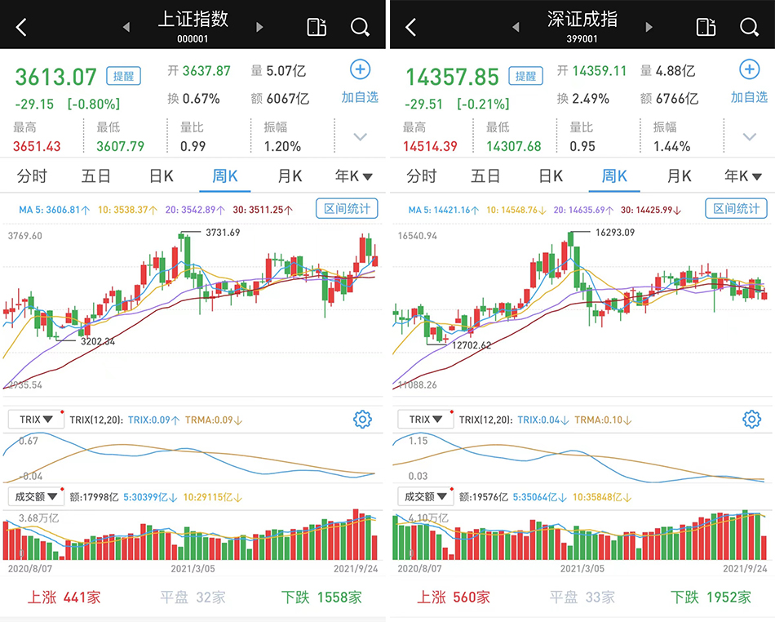This screenshot has width=775, height=622.
Task: Show previous index before 上证指数
Action: [126, 27]
